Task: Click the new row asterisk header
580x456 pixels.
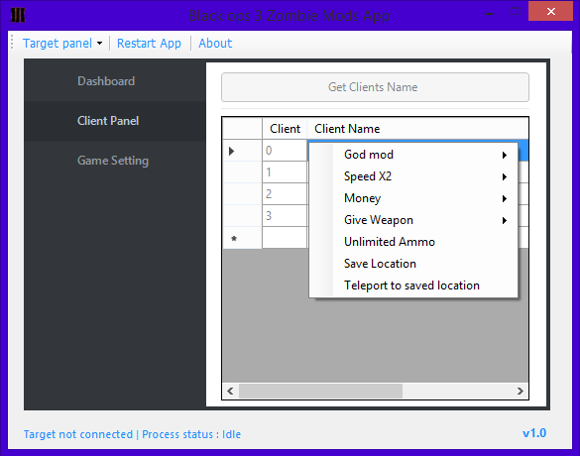Action: (234, 239)
